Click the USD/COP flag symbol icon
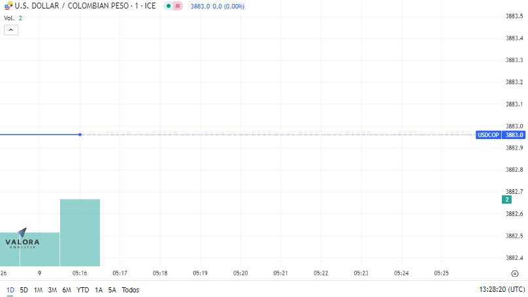The height and width of the screenshot is (297, 528). (x=8, y=6)
